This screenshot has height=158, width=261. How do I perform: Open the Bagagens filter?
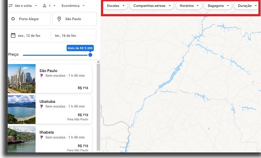(218, 6)
